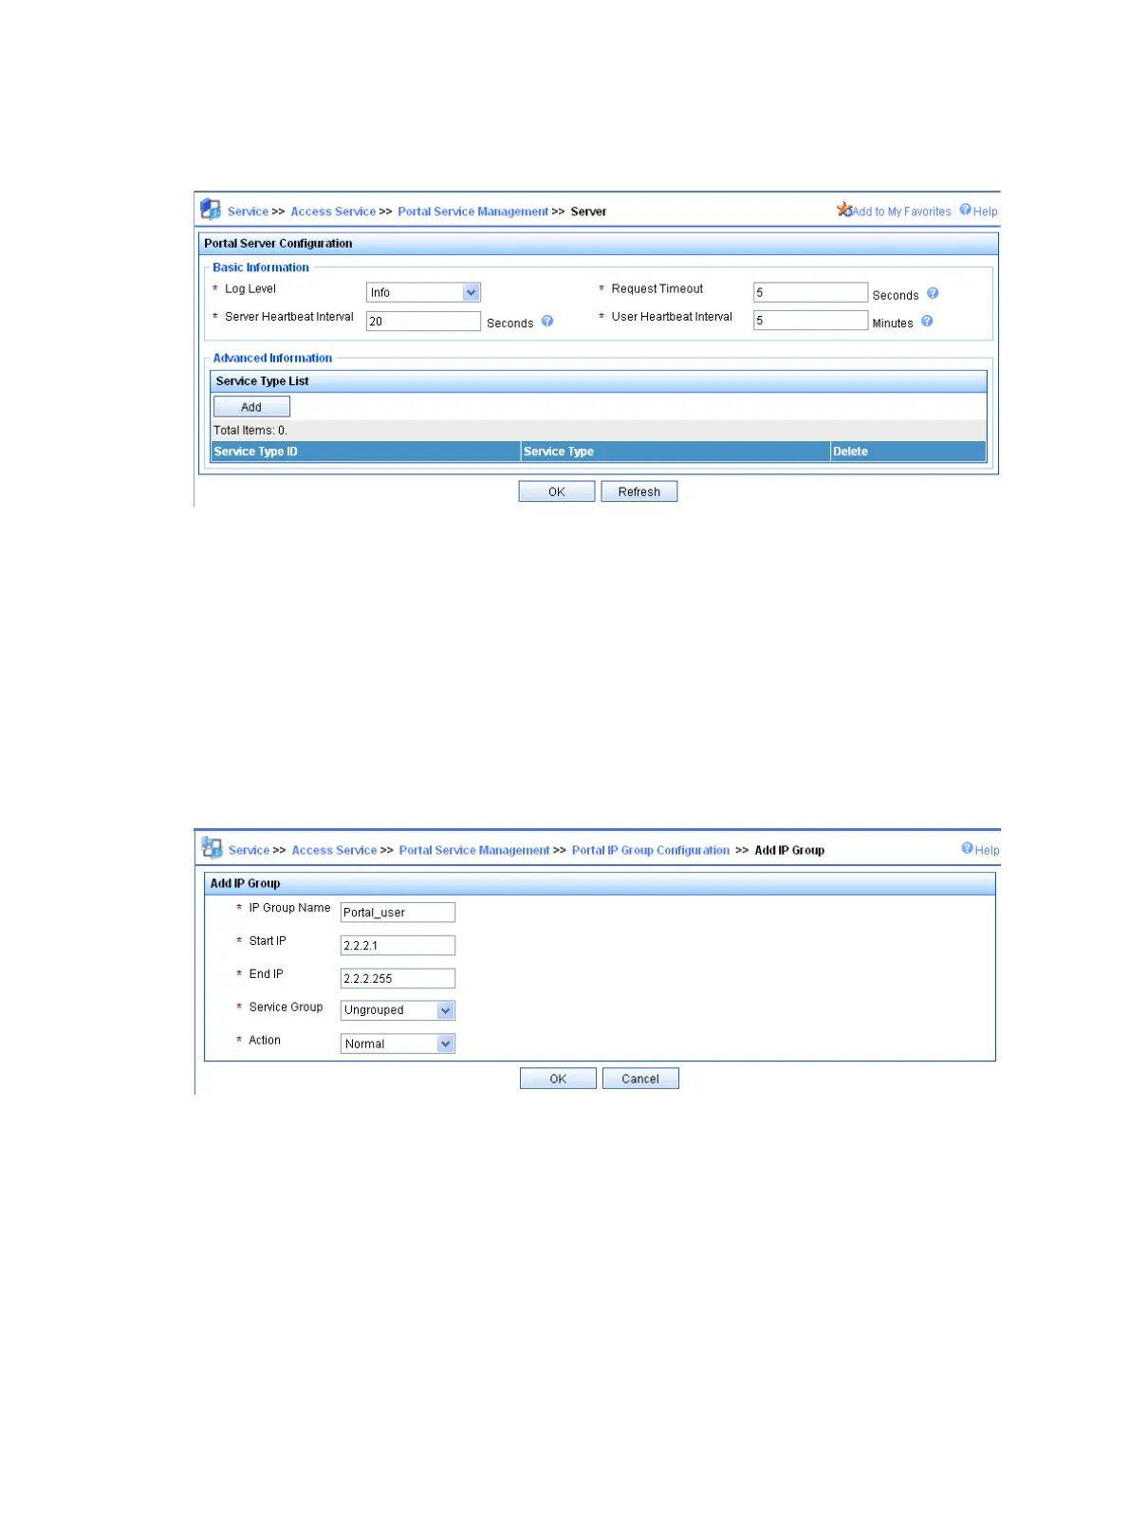Click the Start IP field
This screenshot has width=1129, height=1533.
tap(398, 945)
